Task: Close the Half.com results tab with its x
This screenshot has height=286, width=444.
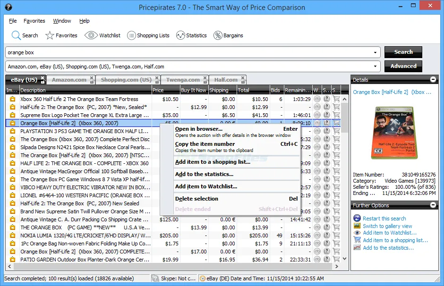Action: point(243,77)
